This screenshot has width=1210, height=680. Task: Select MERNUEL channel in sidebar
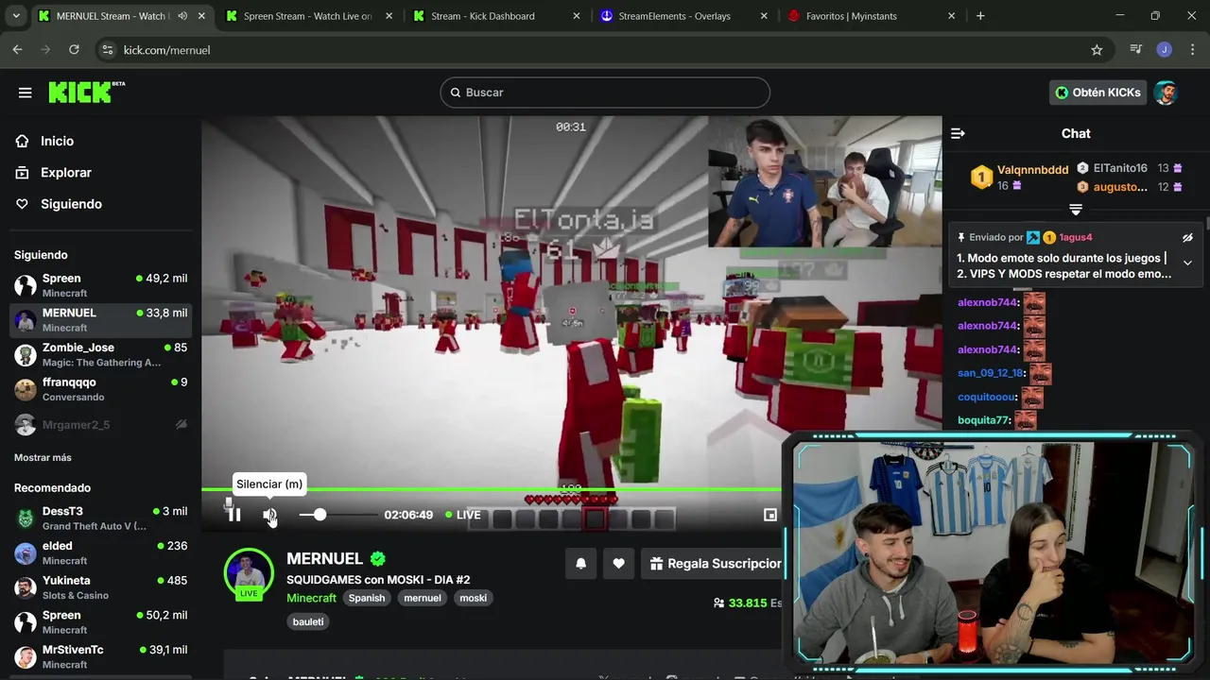coord(101,319)
